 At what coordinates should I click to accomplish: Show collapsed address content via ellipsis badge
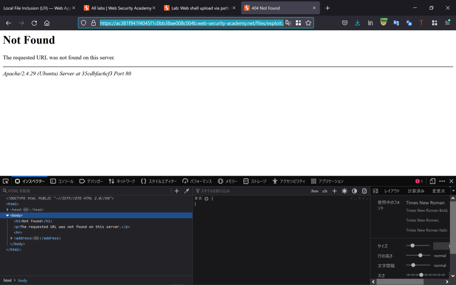tap(36, 238)
